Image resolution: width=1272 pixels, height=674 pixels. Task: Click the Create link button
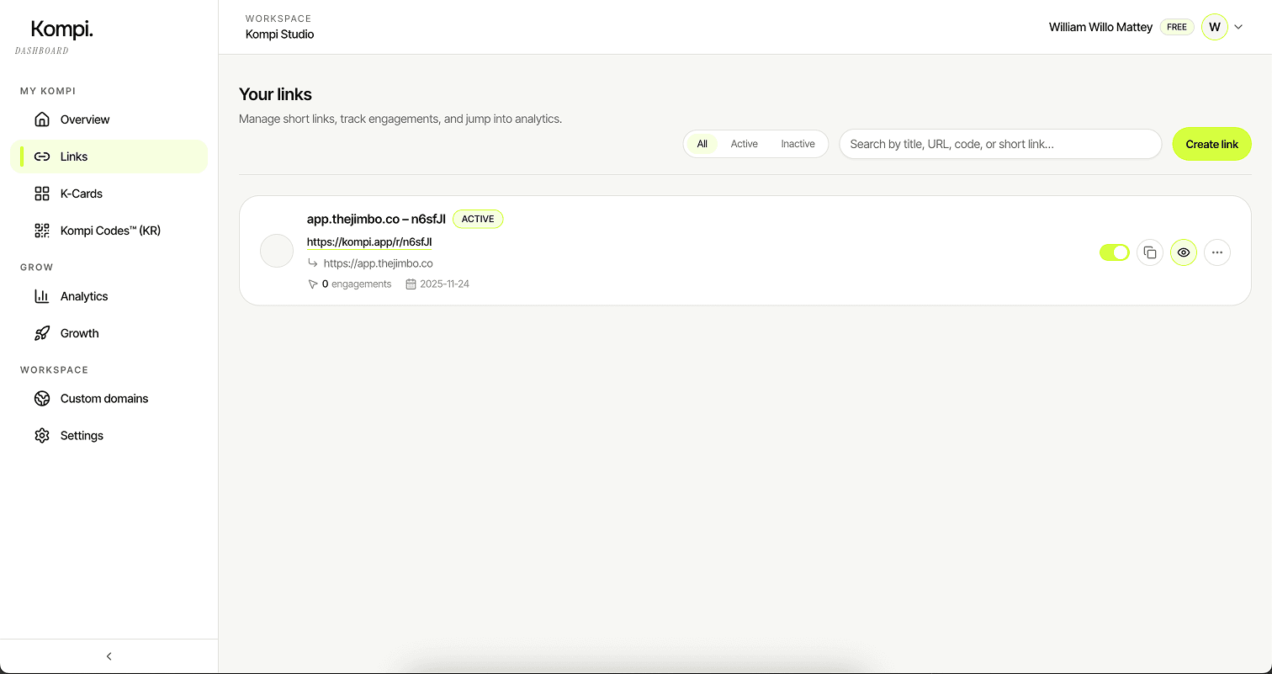[x=1211, y=144]
